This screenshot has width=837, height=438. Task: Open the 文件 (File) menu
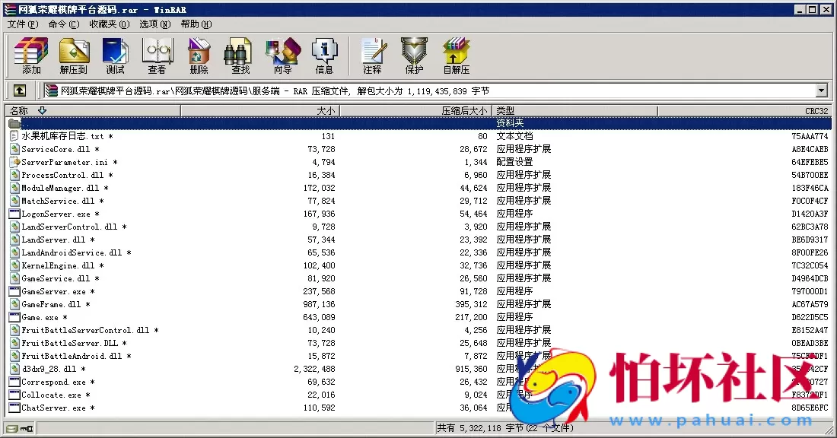click(x=21, y=24)
